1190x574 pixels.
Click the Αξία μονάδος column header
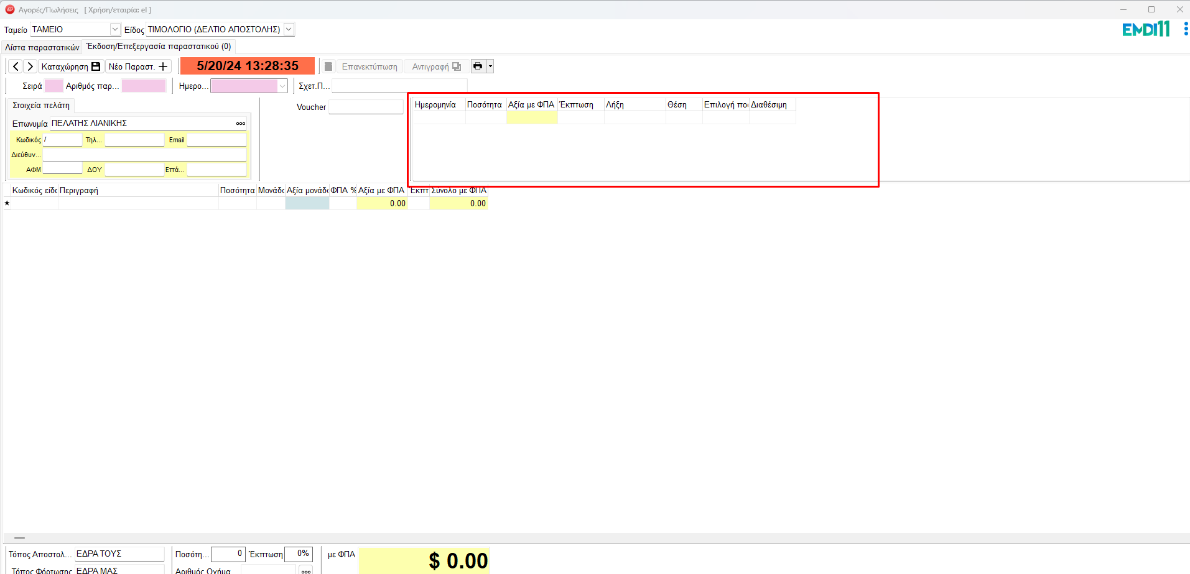coord(307,190)
